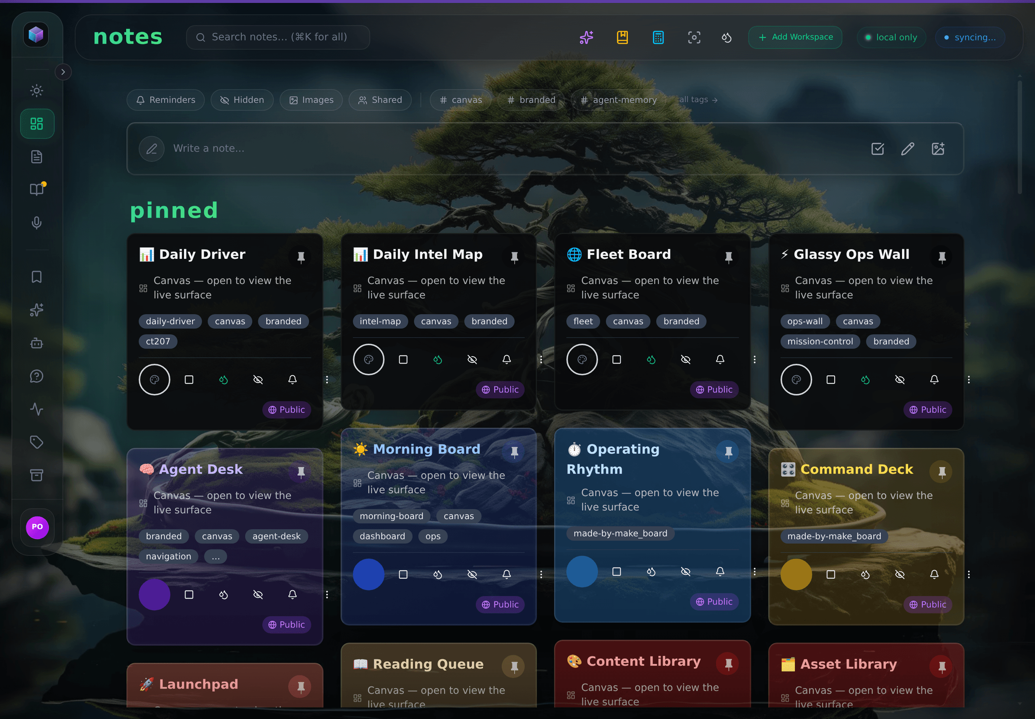Toggle hidden eye on Daily Intel Map card
Viewport: 1035px width, 719px height.
click(472, 359)
